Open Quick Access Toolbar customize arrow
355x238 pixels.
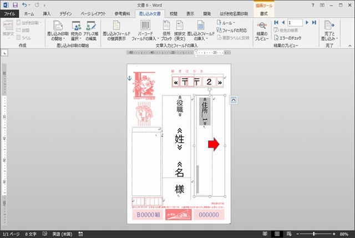click(x=44, y=5)
